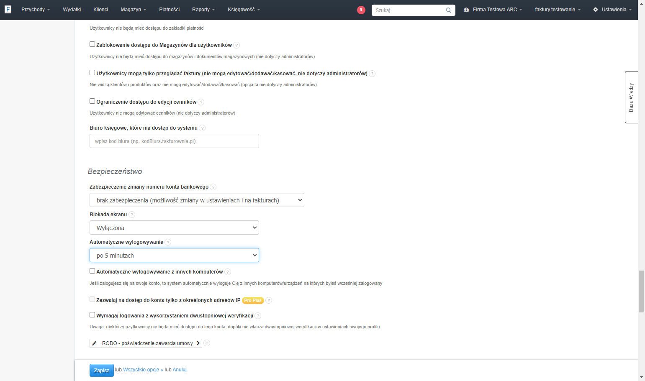Open the Wydatki menu item
Screen dimensions: 645x381
(72, 10)
